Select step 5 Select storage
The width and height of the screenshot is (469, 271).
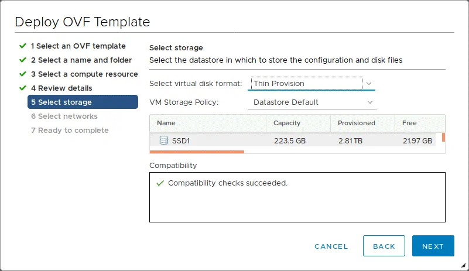point(82,102)
